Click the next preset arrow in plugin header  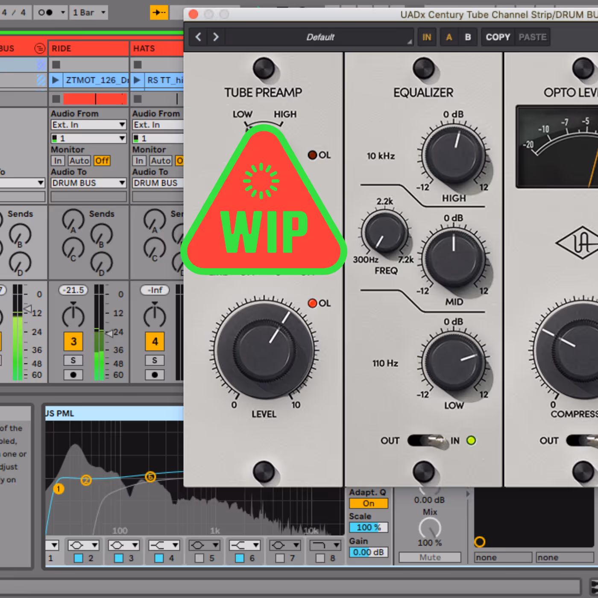[216, 37]
